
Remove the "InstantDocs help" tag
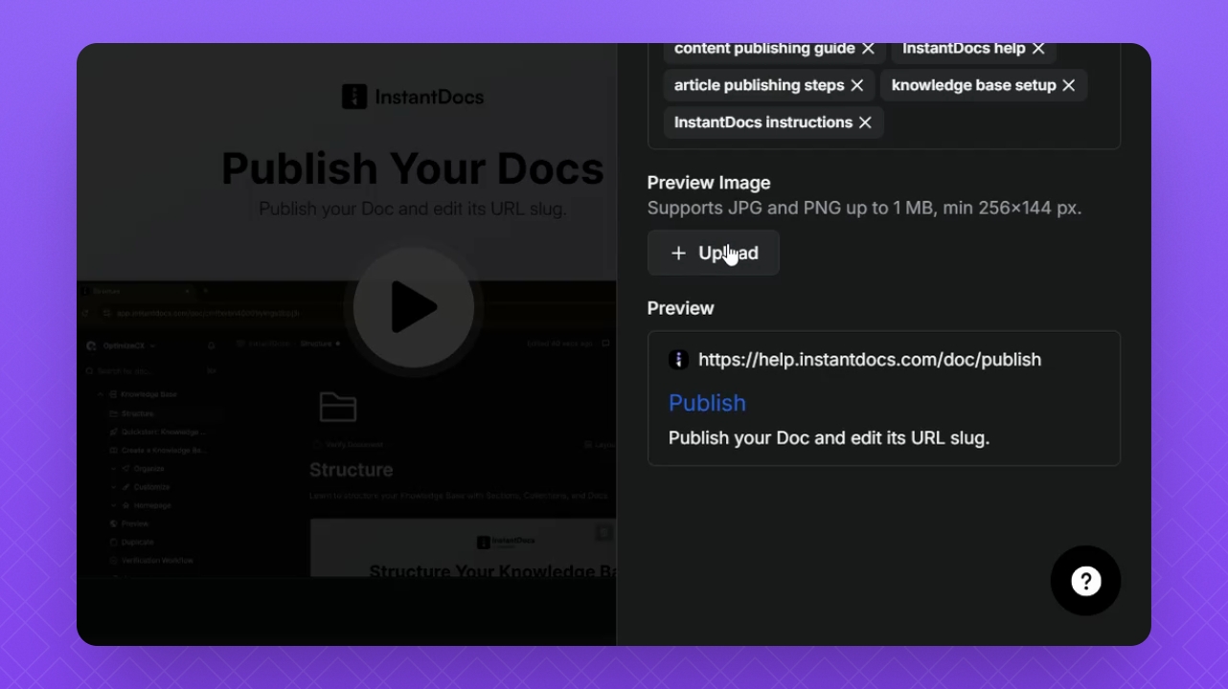[x=1038, y=49]
